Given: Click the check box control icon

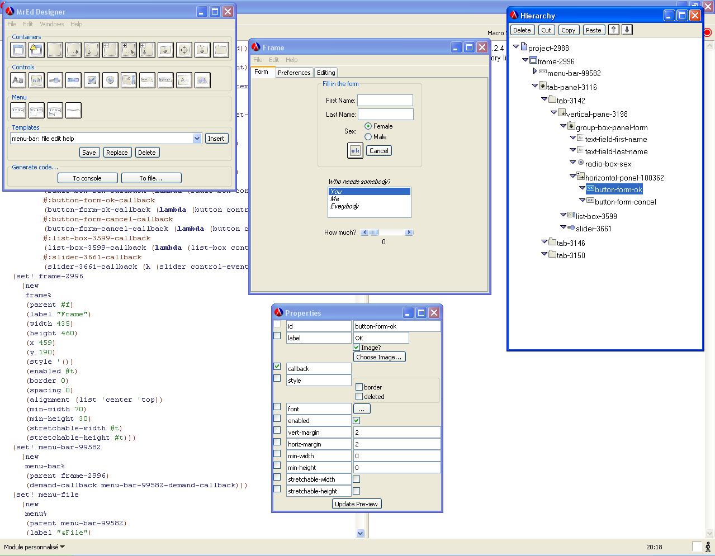Looking at the screenshot, I should 92,80.
